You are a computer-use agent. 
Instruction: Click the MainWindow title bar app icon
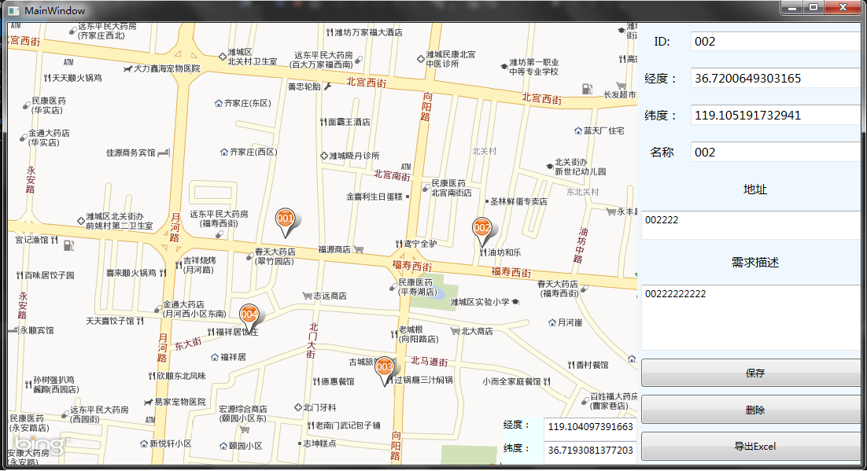pyautogui.click(x=13, y=11)
